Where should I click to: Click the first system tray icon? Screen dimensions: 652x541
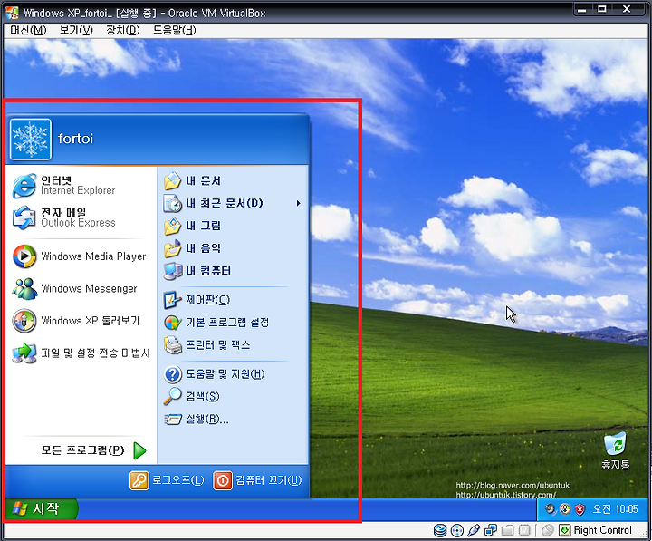(551, 509)
